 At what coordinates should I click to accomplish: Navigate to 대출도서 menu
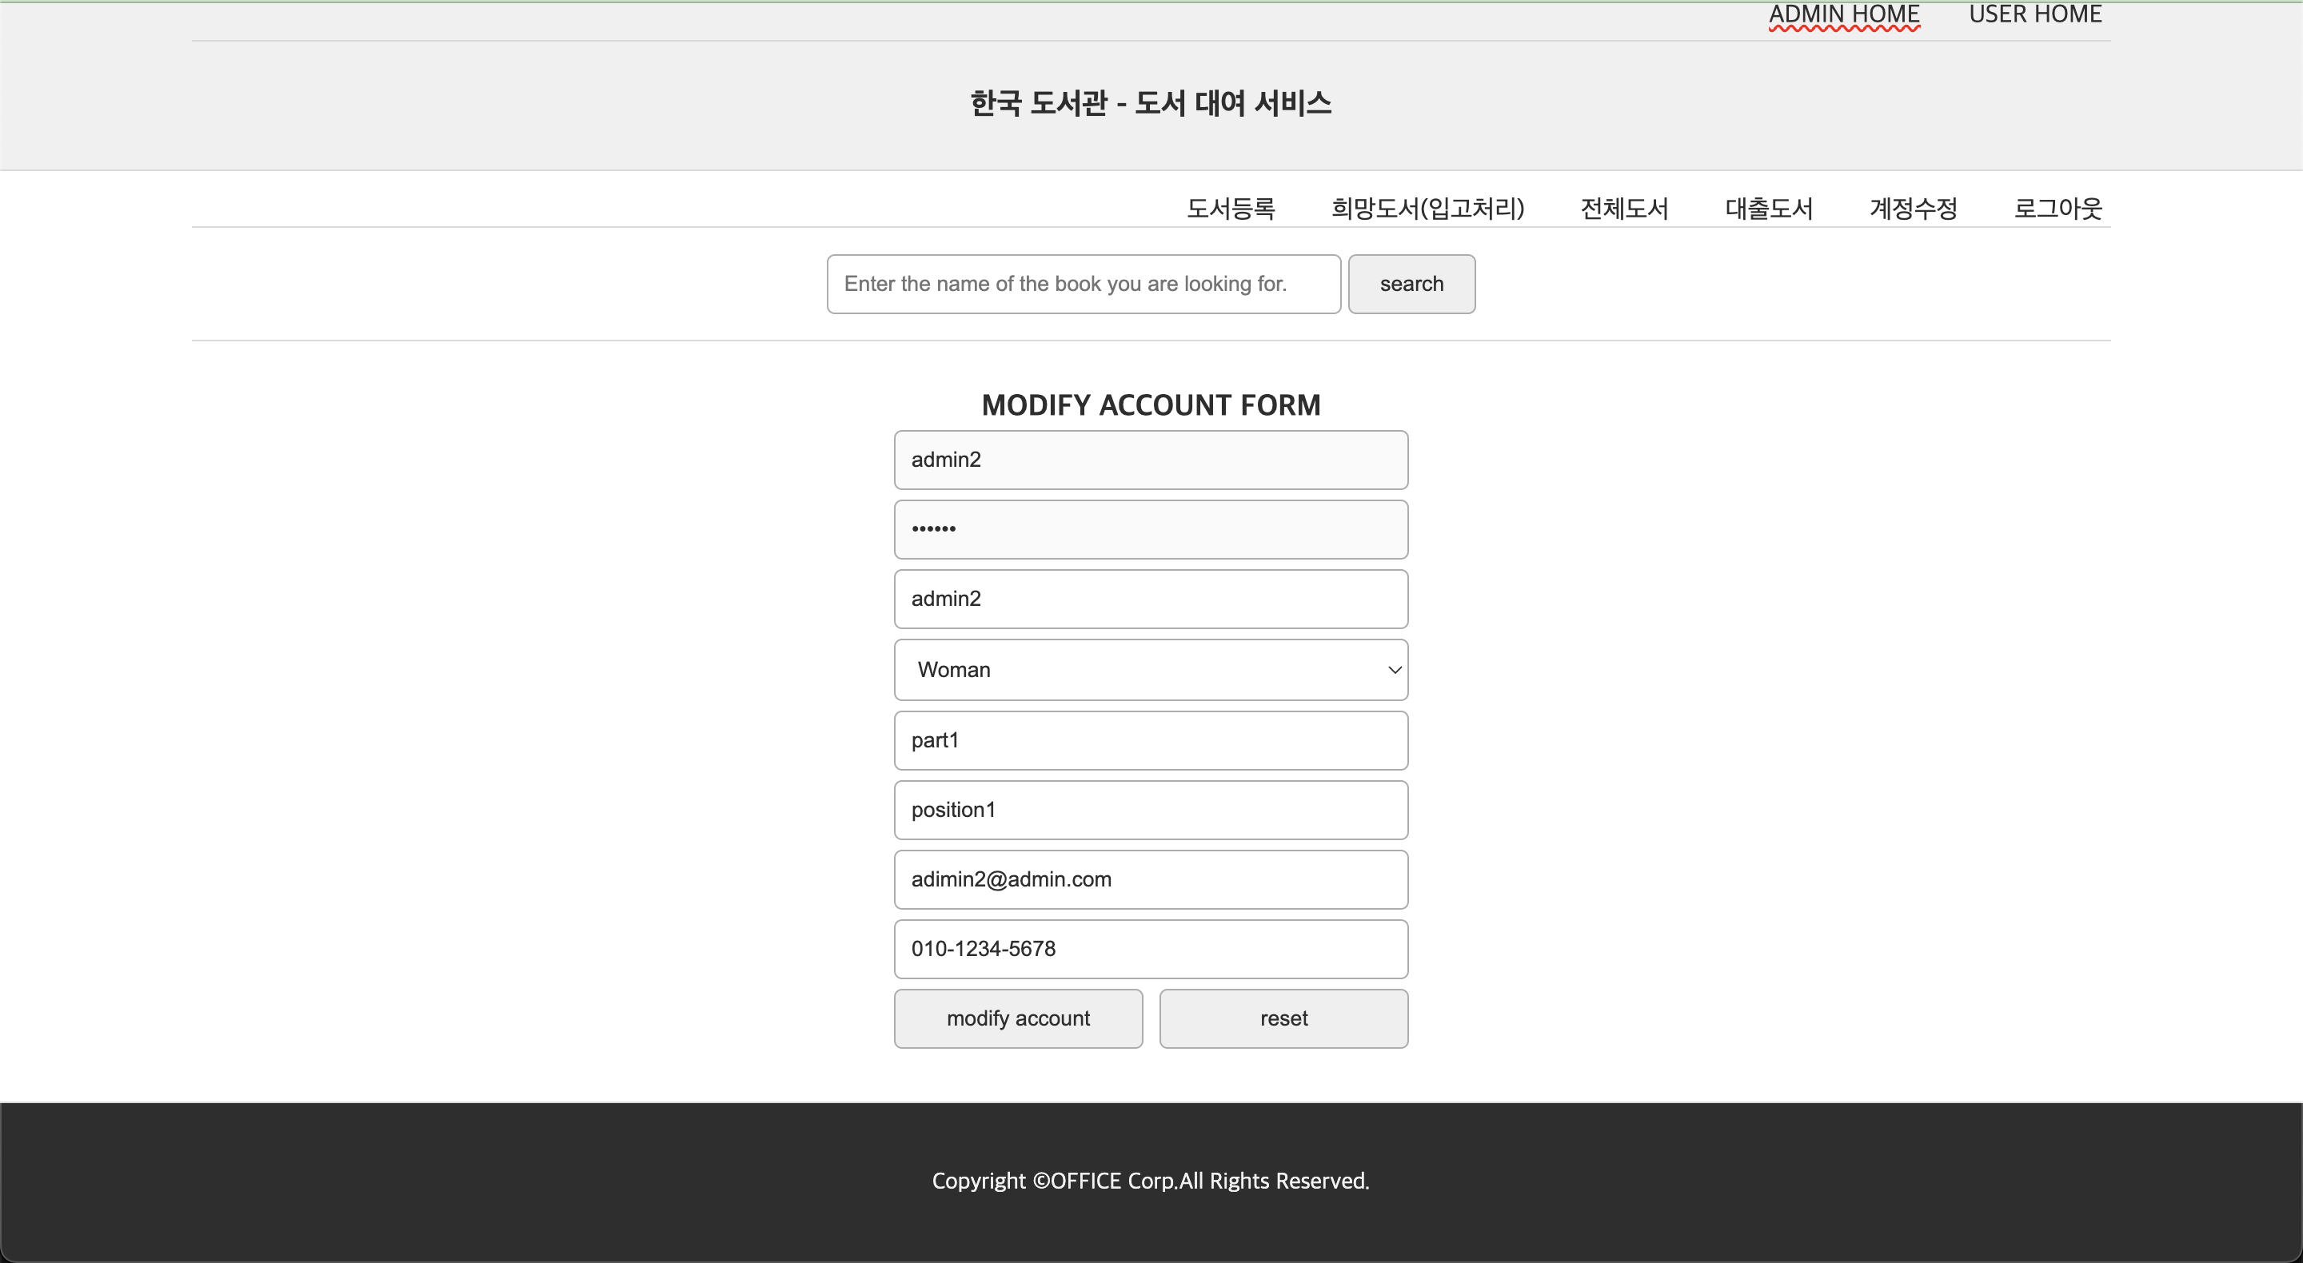pyautogui.click(x=1768, y=209)
